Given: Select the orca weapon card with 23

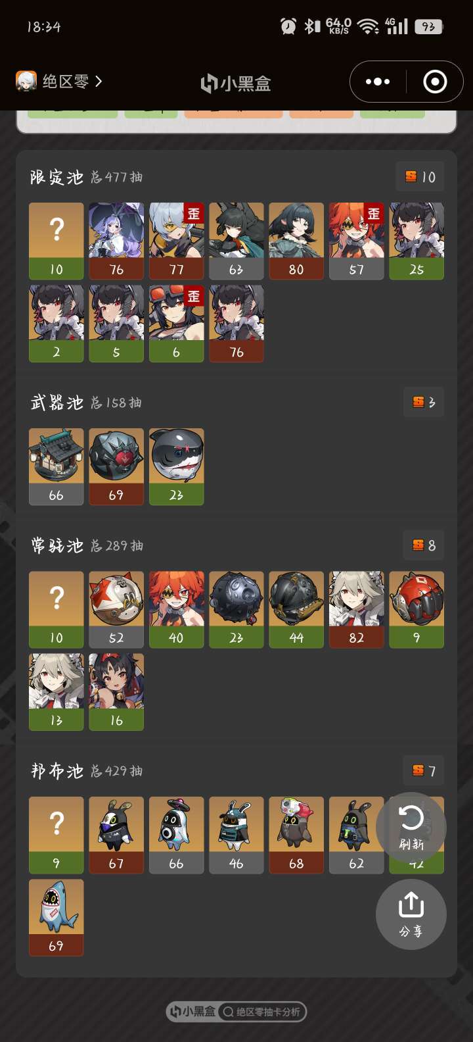Looking at the screenshot, I should pyautogui.click(x=176, y=466).
